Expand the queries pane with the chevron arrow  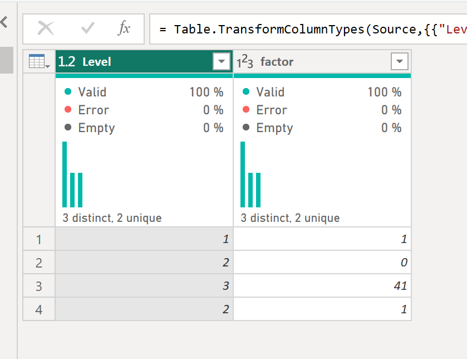tap(4, 22)
